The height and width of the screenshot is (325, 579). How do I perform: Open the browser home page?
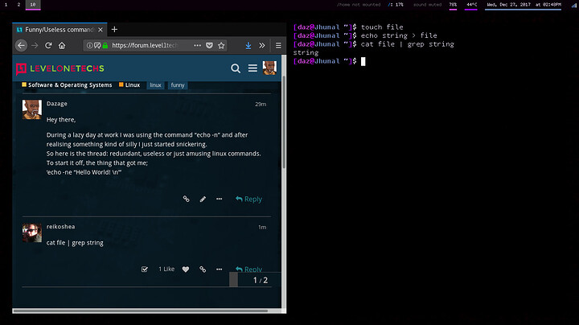(x=62, y=45)
